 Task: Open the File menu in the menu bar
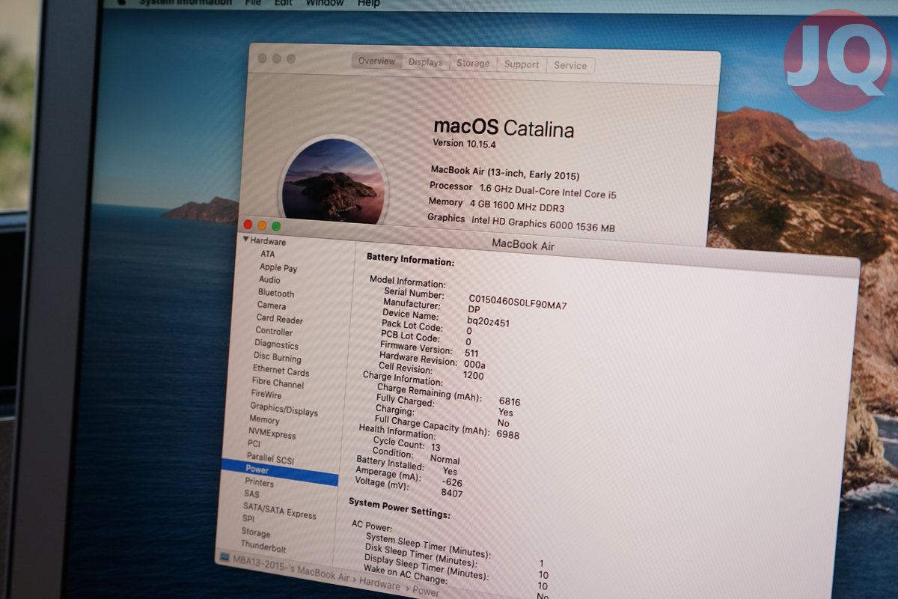254,3
